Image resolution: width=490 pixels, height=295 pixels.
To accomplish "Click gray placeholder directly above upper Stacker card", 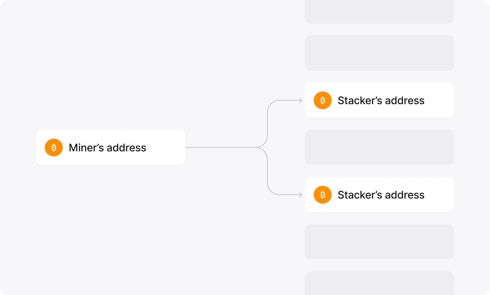I will point(379,53).
